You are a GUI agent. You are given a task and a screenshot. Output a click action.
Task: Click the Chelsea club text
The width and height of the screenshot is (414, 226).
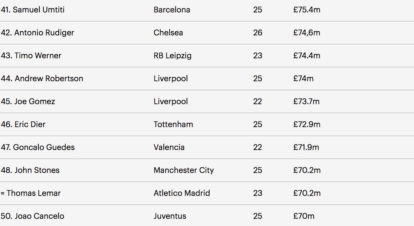pos(168,33)
